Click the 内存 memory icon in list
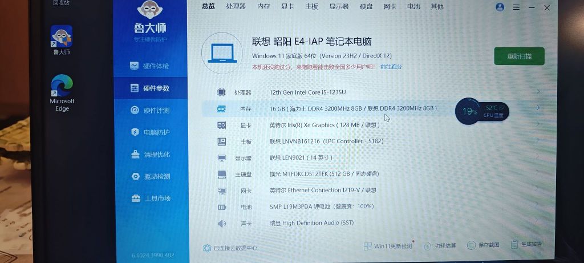 pos(221,109)
